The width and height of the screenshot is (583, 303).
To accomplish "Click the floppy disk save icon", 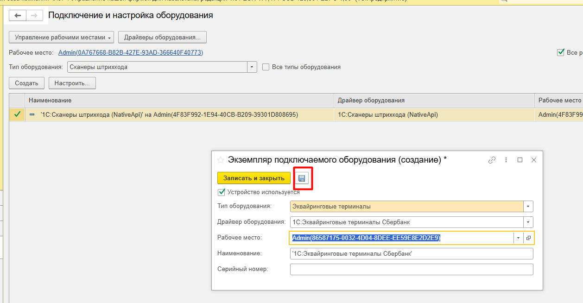I will click(302, 178).
